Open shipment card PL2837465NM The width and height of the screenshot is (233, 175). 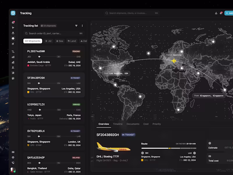pyautogui.click(x=54, y=58)
